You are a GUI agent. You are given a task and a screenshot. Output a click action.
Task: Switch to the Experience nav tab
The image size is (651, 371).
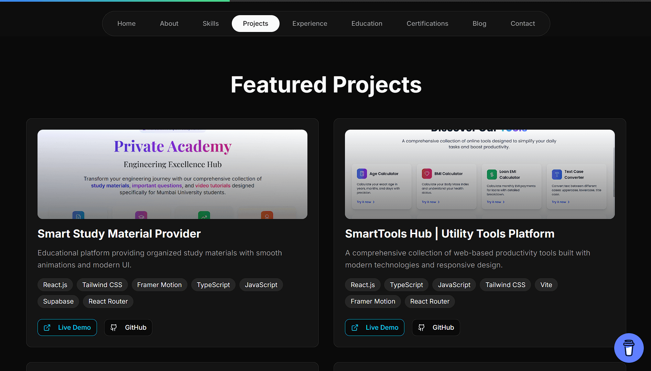[310, 23]
